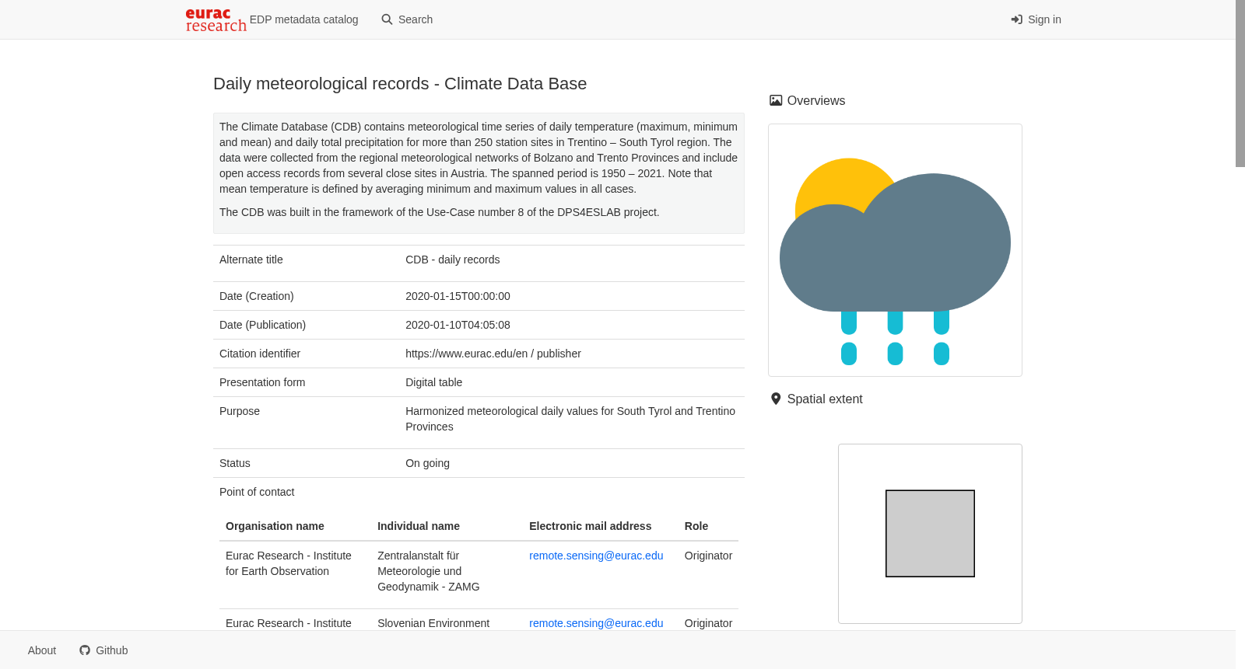Open the weather cloud overview thumbnail
The image size is (1245, 669).
pos(895,250)
